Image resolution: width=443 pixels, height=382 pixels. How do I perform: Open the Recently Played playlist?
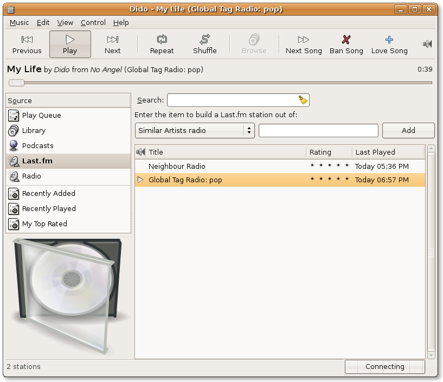pos(68,209)
